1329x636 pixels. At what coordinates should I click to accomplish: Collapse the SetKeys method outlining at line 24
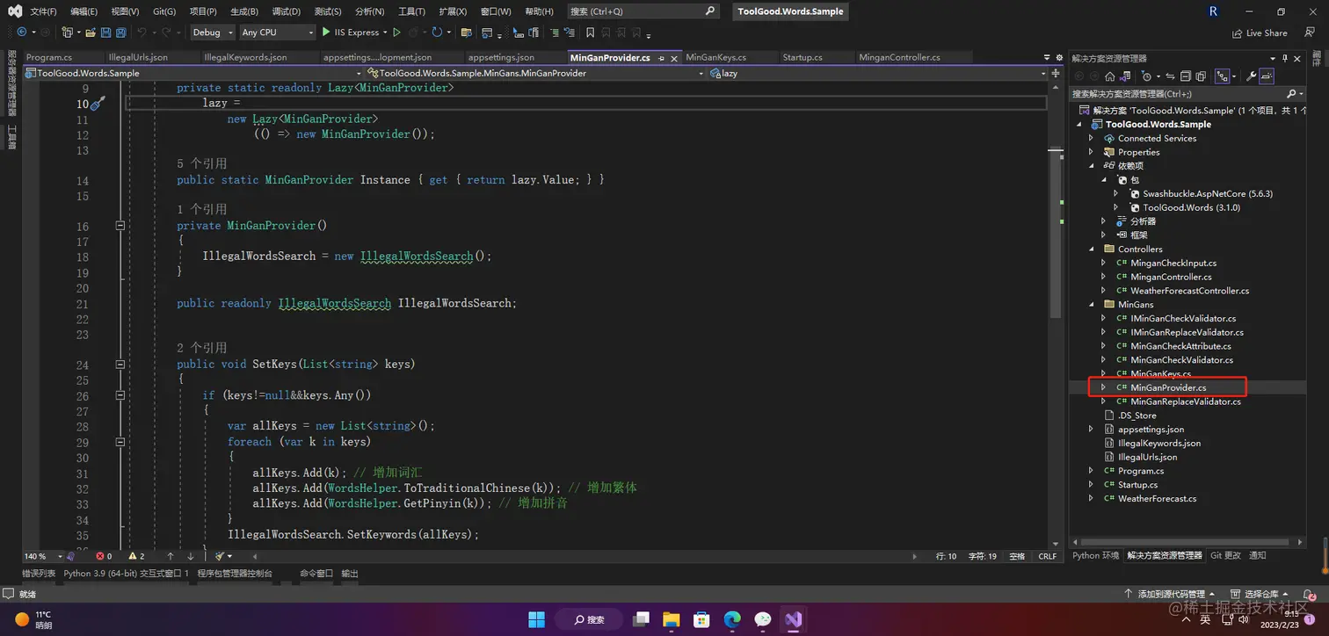tap(120, 364)
